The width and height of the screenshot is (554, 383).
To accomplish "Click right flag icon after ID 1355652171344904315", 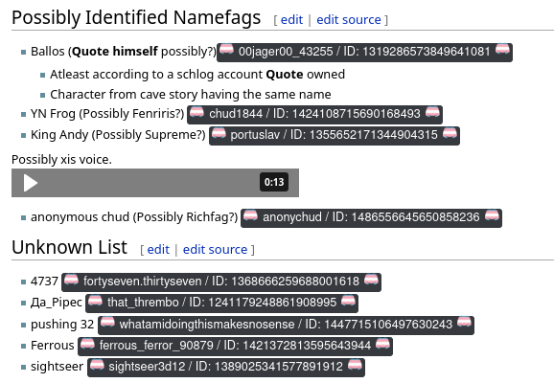I will (x=450, y=133).
